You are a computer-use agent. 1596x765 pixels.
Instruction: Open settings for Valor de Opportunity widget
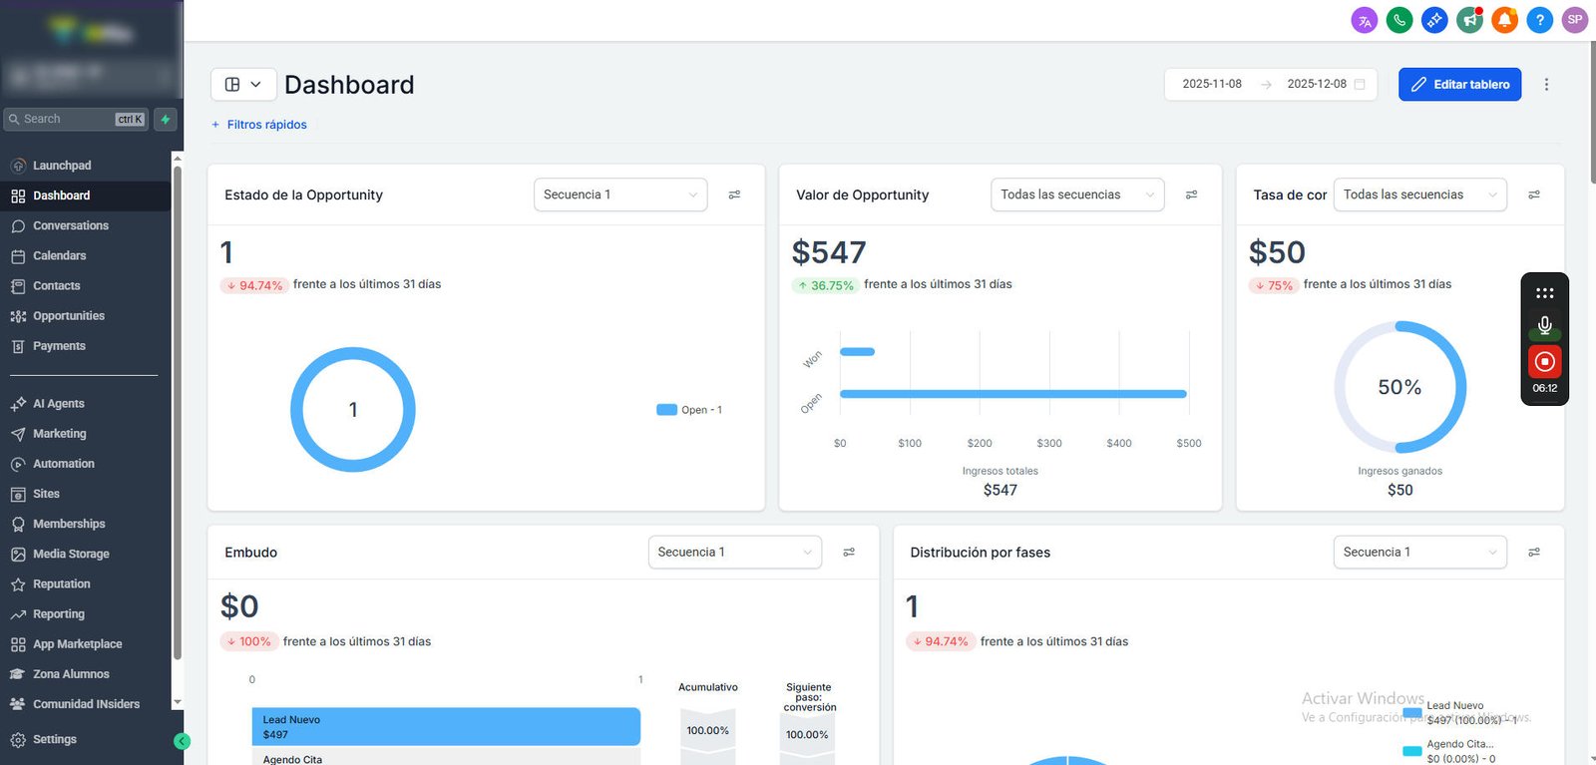(x=1191, y=194)
